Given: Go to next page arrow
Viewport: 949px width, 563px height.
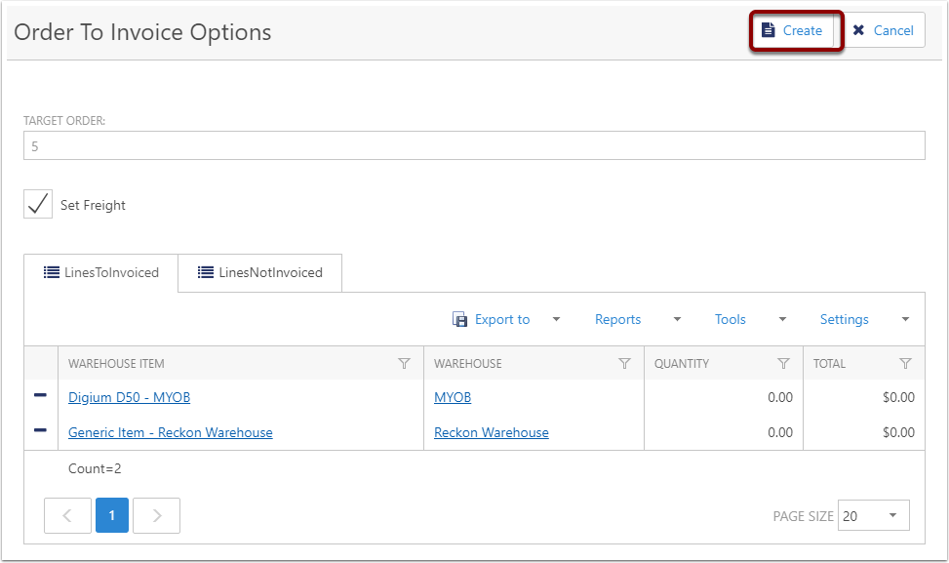Looking at the screenshot, I should pos(156,515).
